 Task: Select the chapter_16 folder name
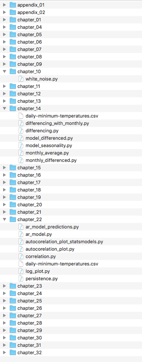pyautogui.click(x=29, y=175)
